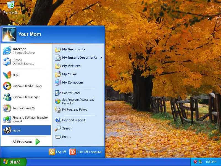Open the Control Panel text link
Screen dimensions: 221x166
[x=71, y=93]
